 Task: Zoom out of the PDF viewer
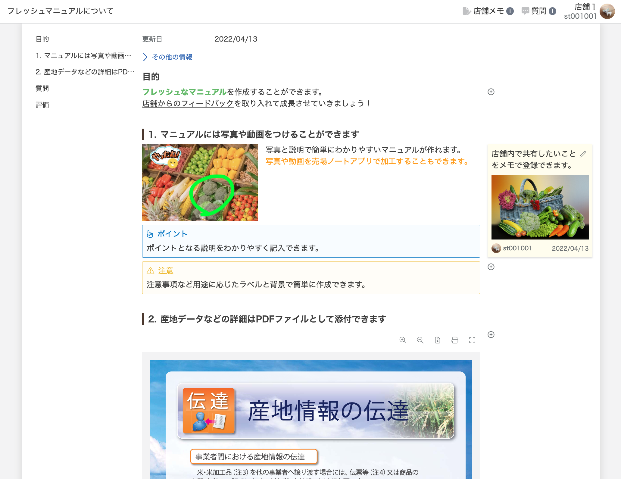[420, 340]
